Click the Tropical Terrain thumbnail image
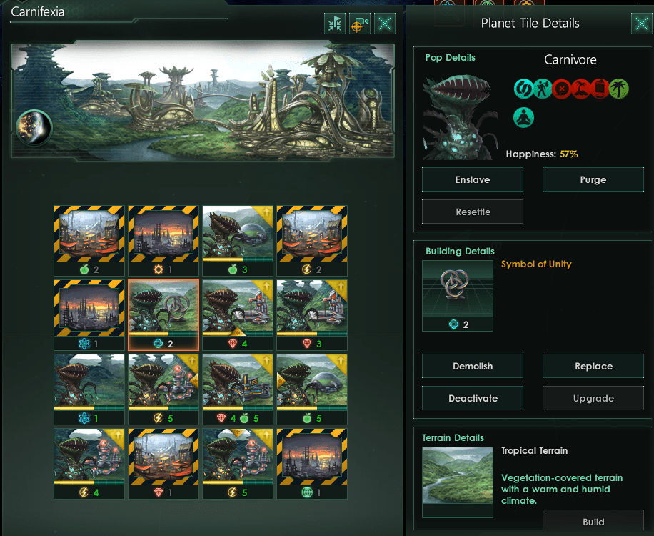The width and height of the screenshot is (654, 536). (458, 475)
